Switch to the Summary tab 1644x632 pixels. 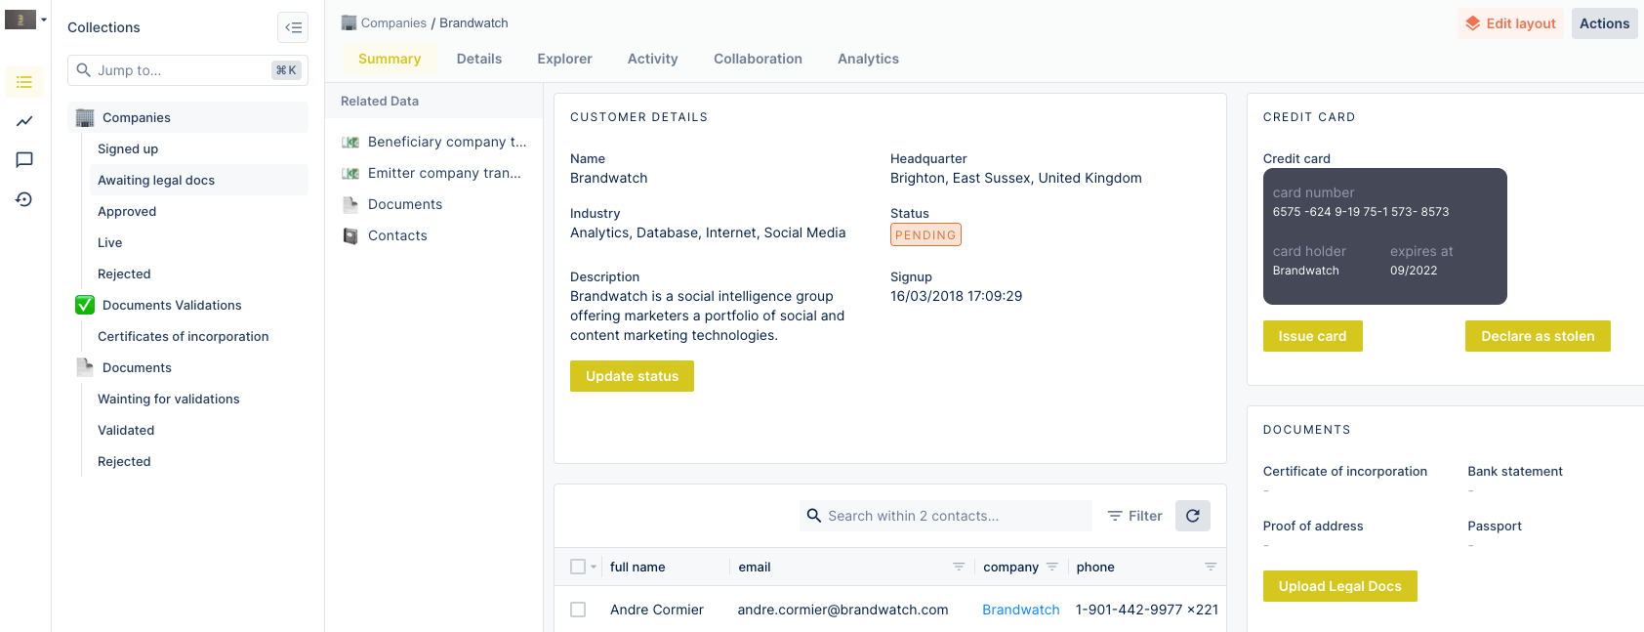390,59
